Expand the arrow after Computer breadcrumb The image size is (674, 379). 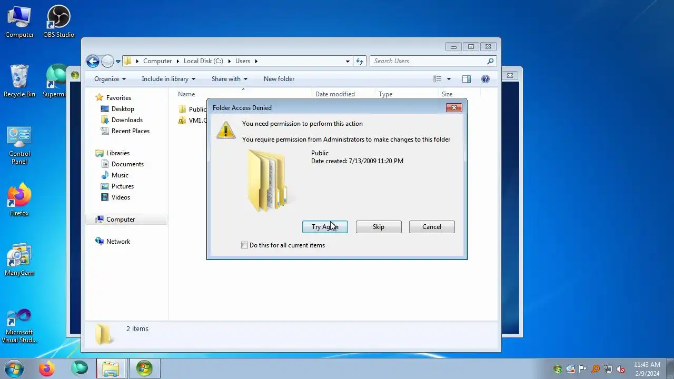tap(178, 61)
